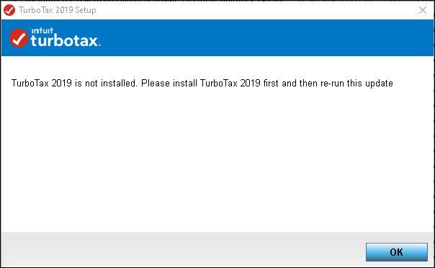Image resolution: width=435 pixels, height=268 pixels.
Task: Click 'and then' in the message
Action: click(300, 84)
